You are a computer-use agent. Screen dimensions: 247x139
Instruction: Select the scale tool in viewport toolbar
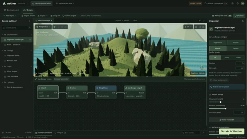click(66, 27)
